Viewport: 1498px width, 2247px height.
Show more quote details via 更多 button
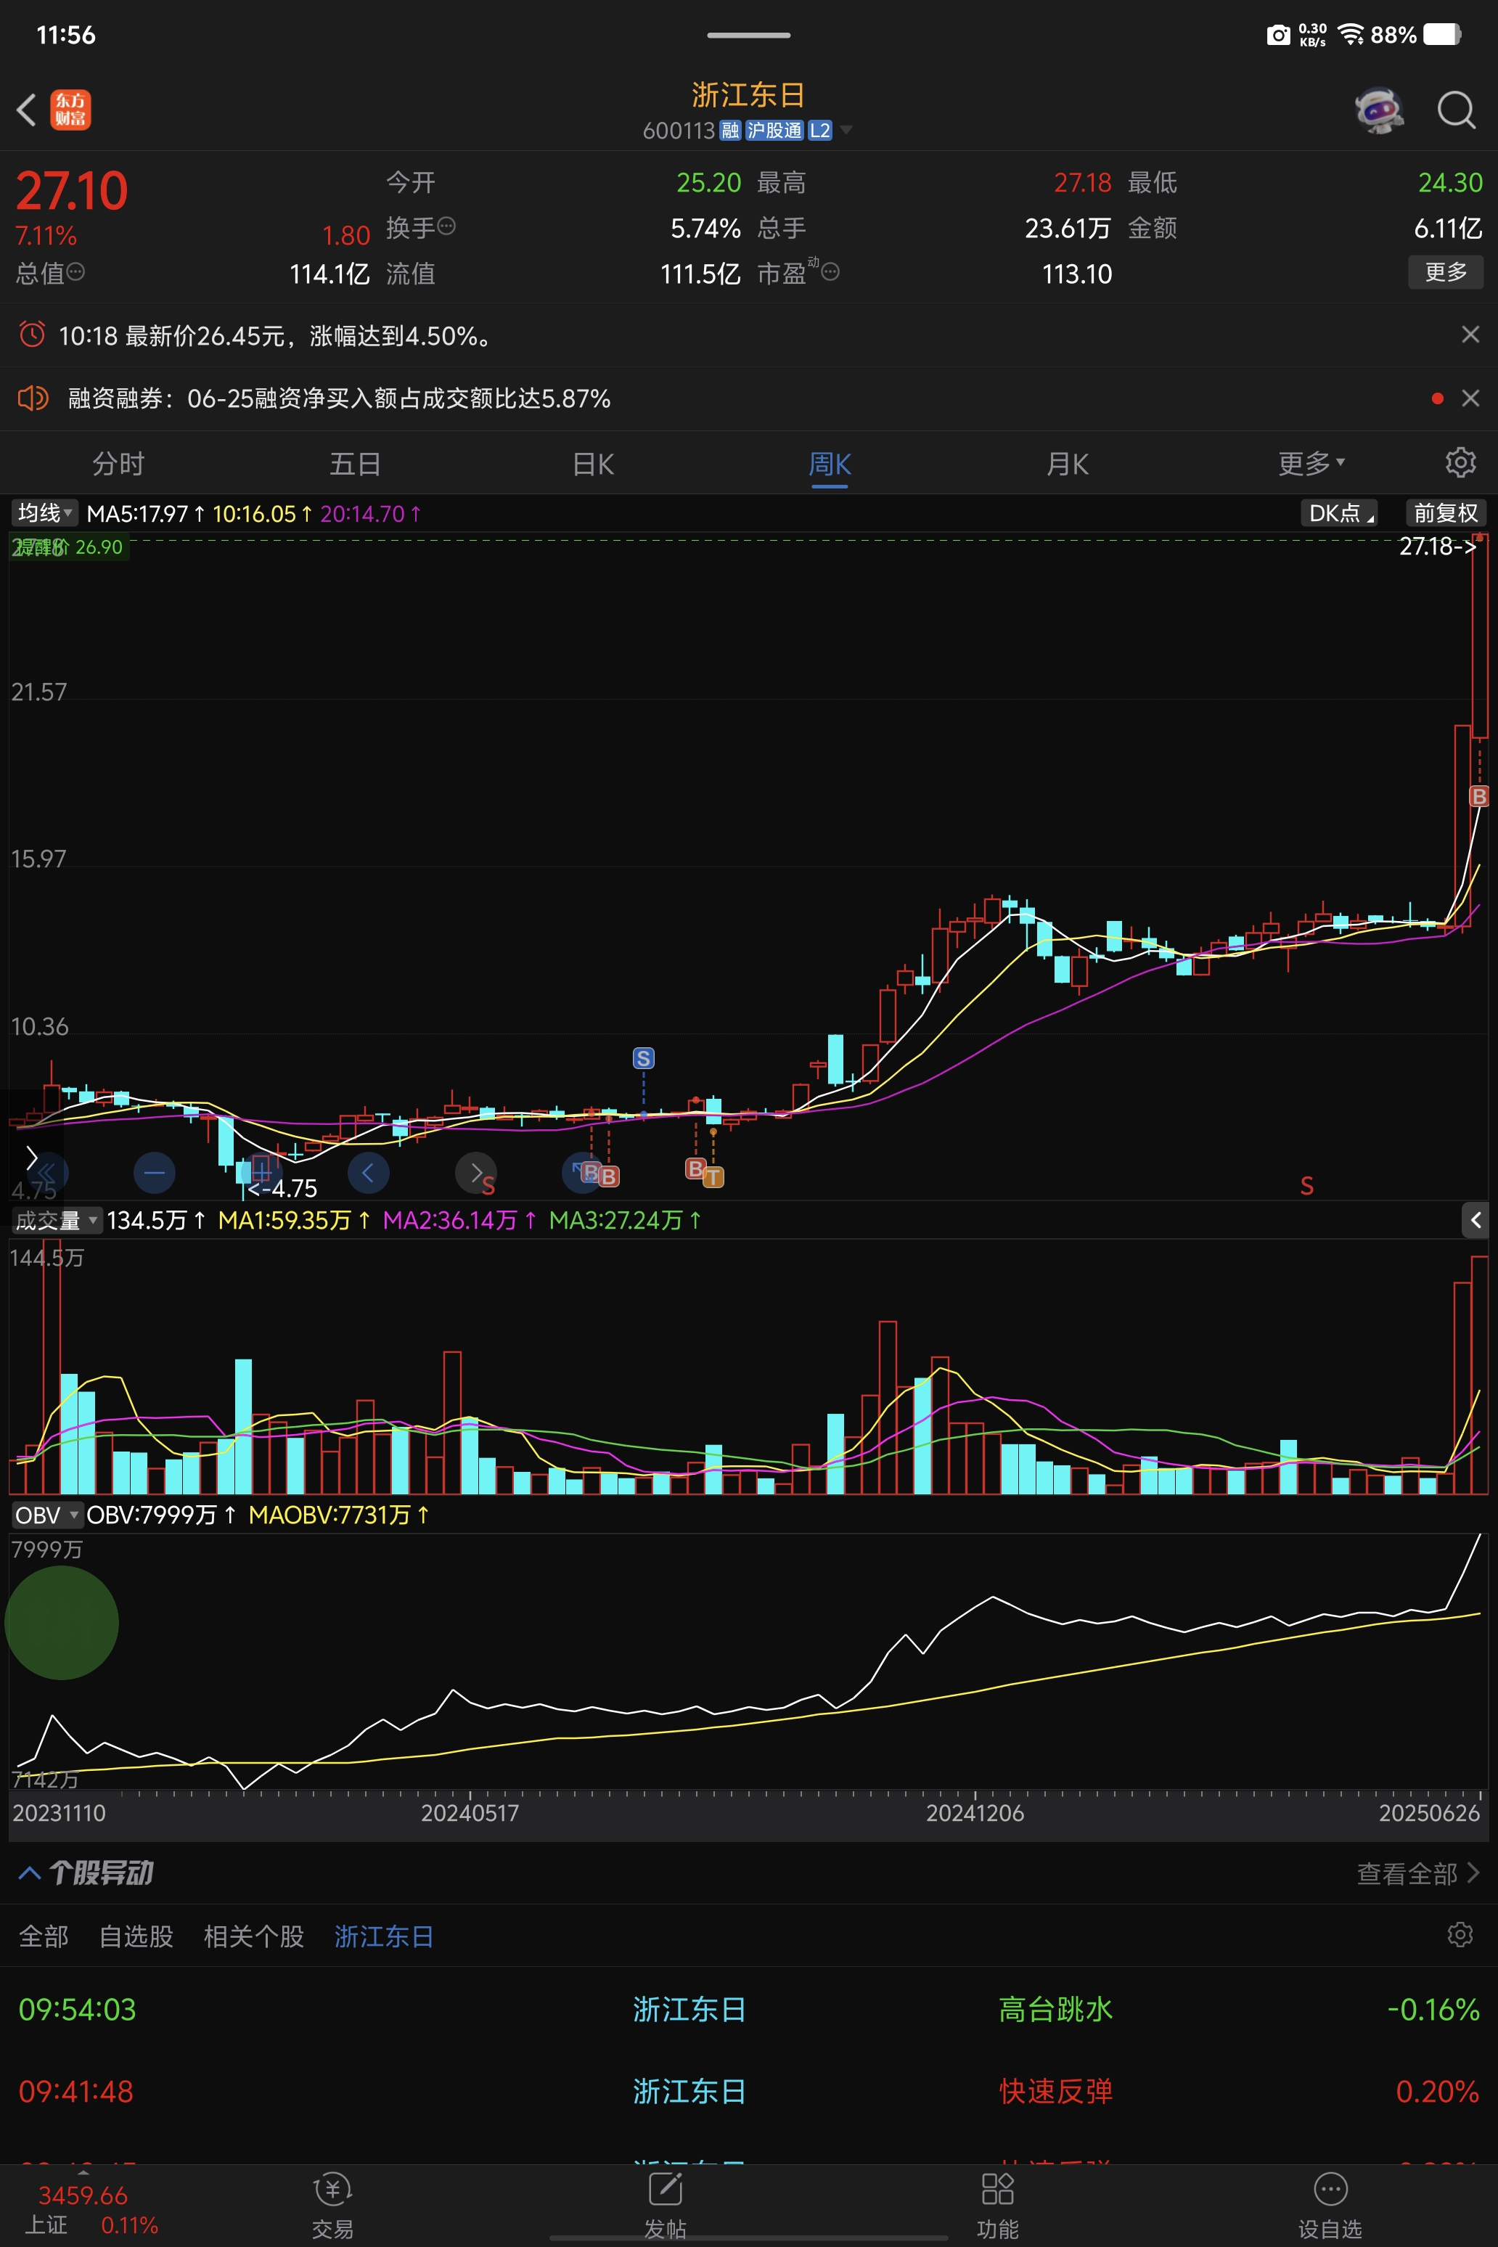1446,272
